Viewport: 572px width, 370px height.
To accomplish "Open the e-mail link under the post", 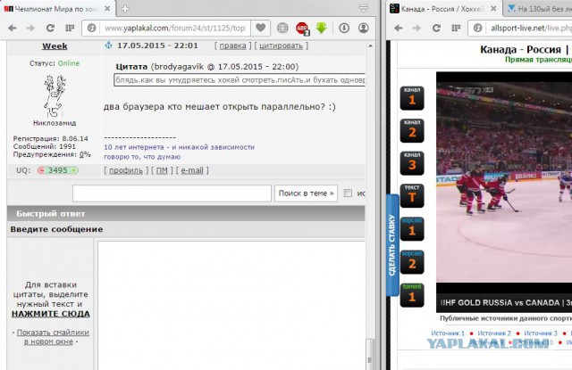I will 192,170.
